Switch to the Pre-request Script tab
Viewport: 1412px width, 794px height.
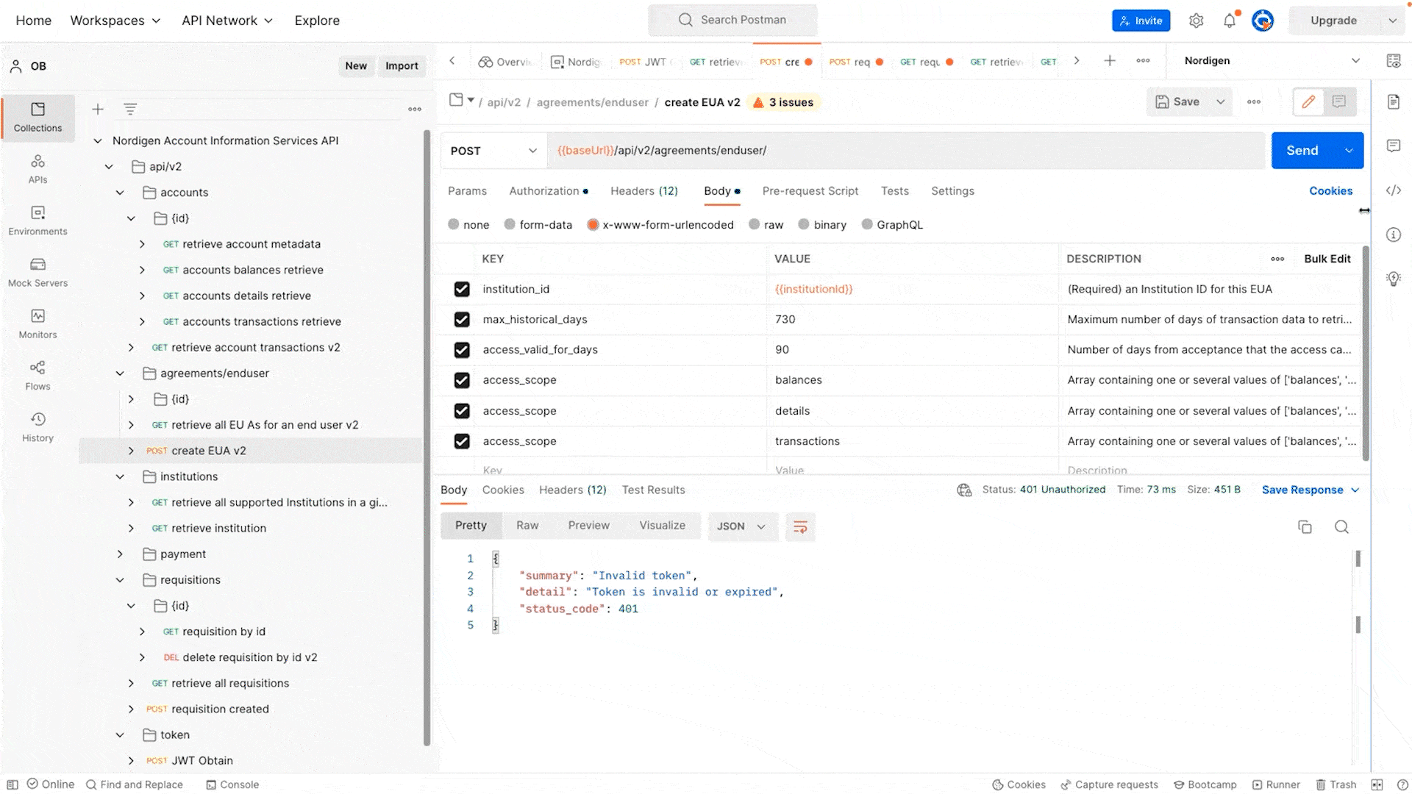[810, 191]
